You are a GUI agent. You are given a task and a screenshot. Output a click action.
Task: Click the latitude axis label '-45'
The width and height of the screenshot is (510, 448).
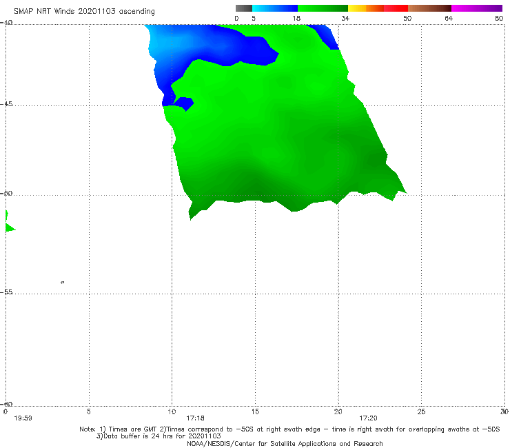coord(6,104)
